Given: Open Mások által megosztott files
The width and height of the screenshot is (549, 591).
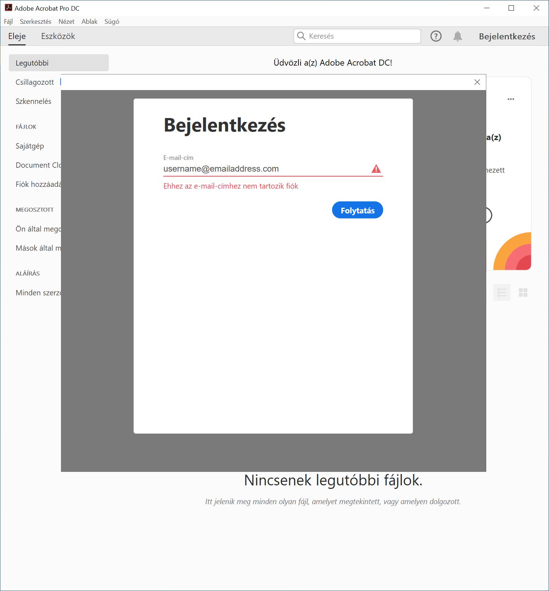Looking at the screenshot, I should tap(38, 248).
